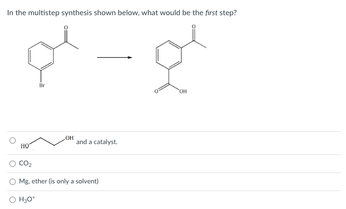Click the diol chain structure drawing
Image resolution: width=346 pixels, height=209 pixels.
point(47,142)
